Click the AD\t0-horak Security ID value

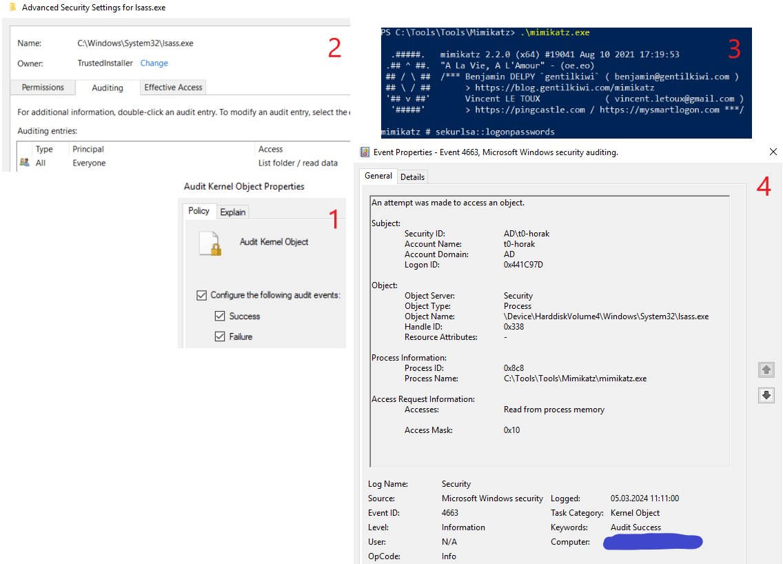pos(527,233)
